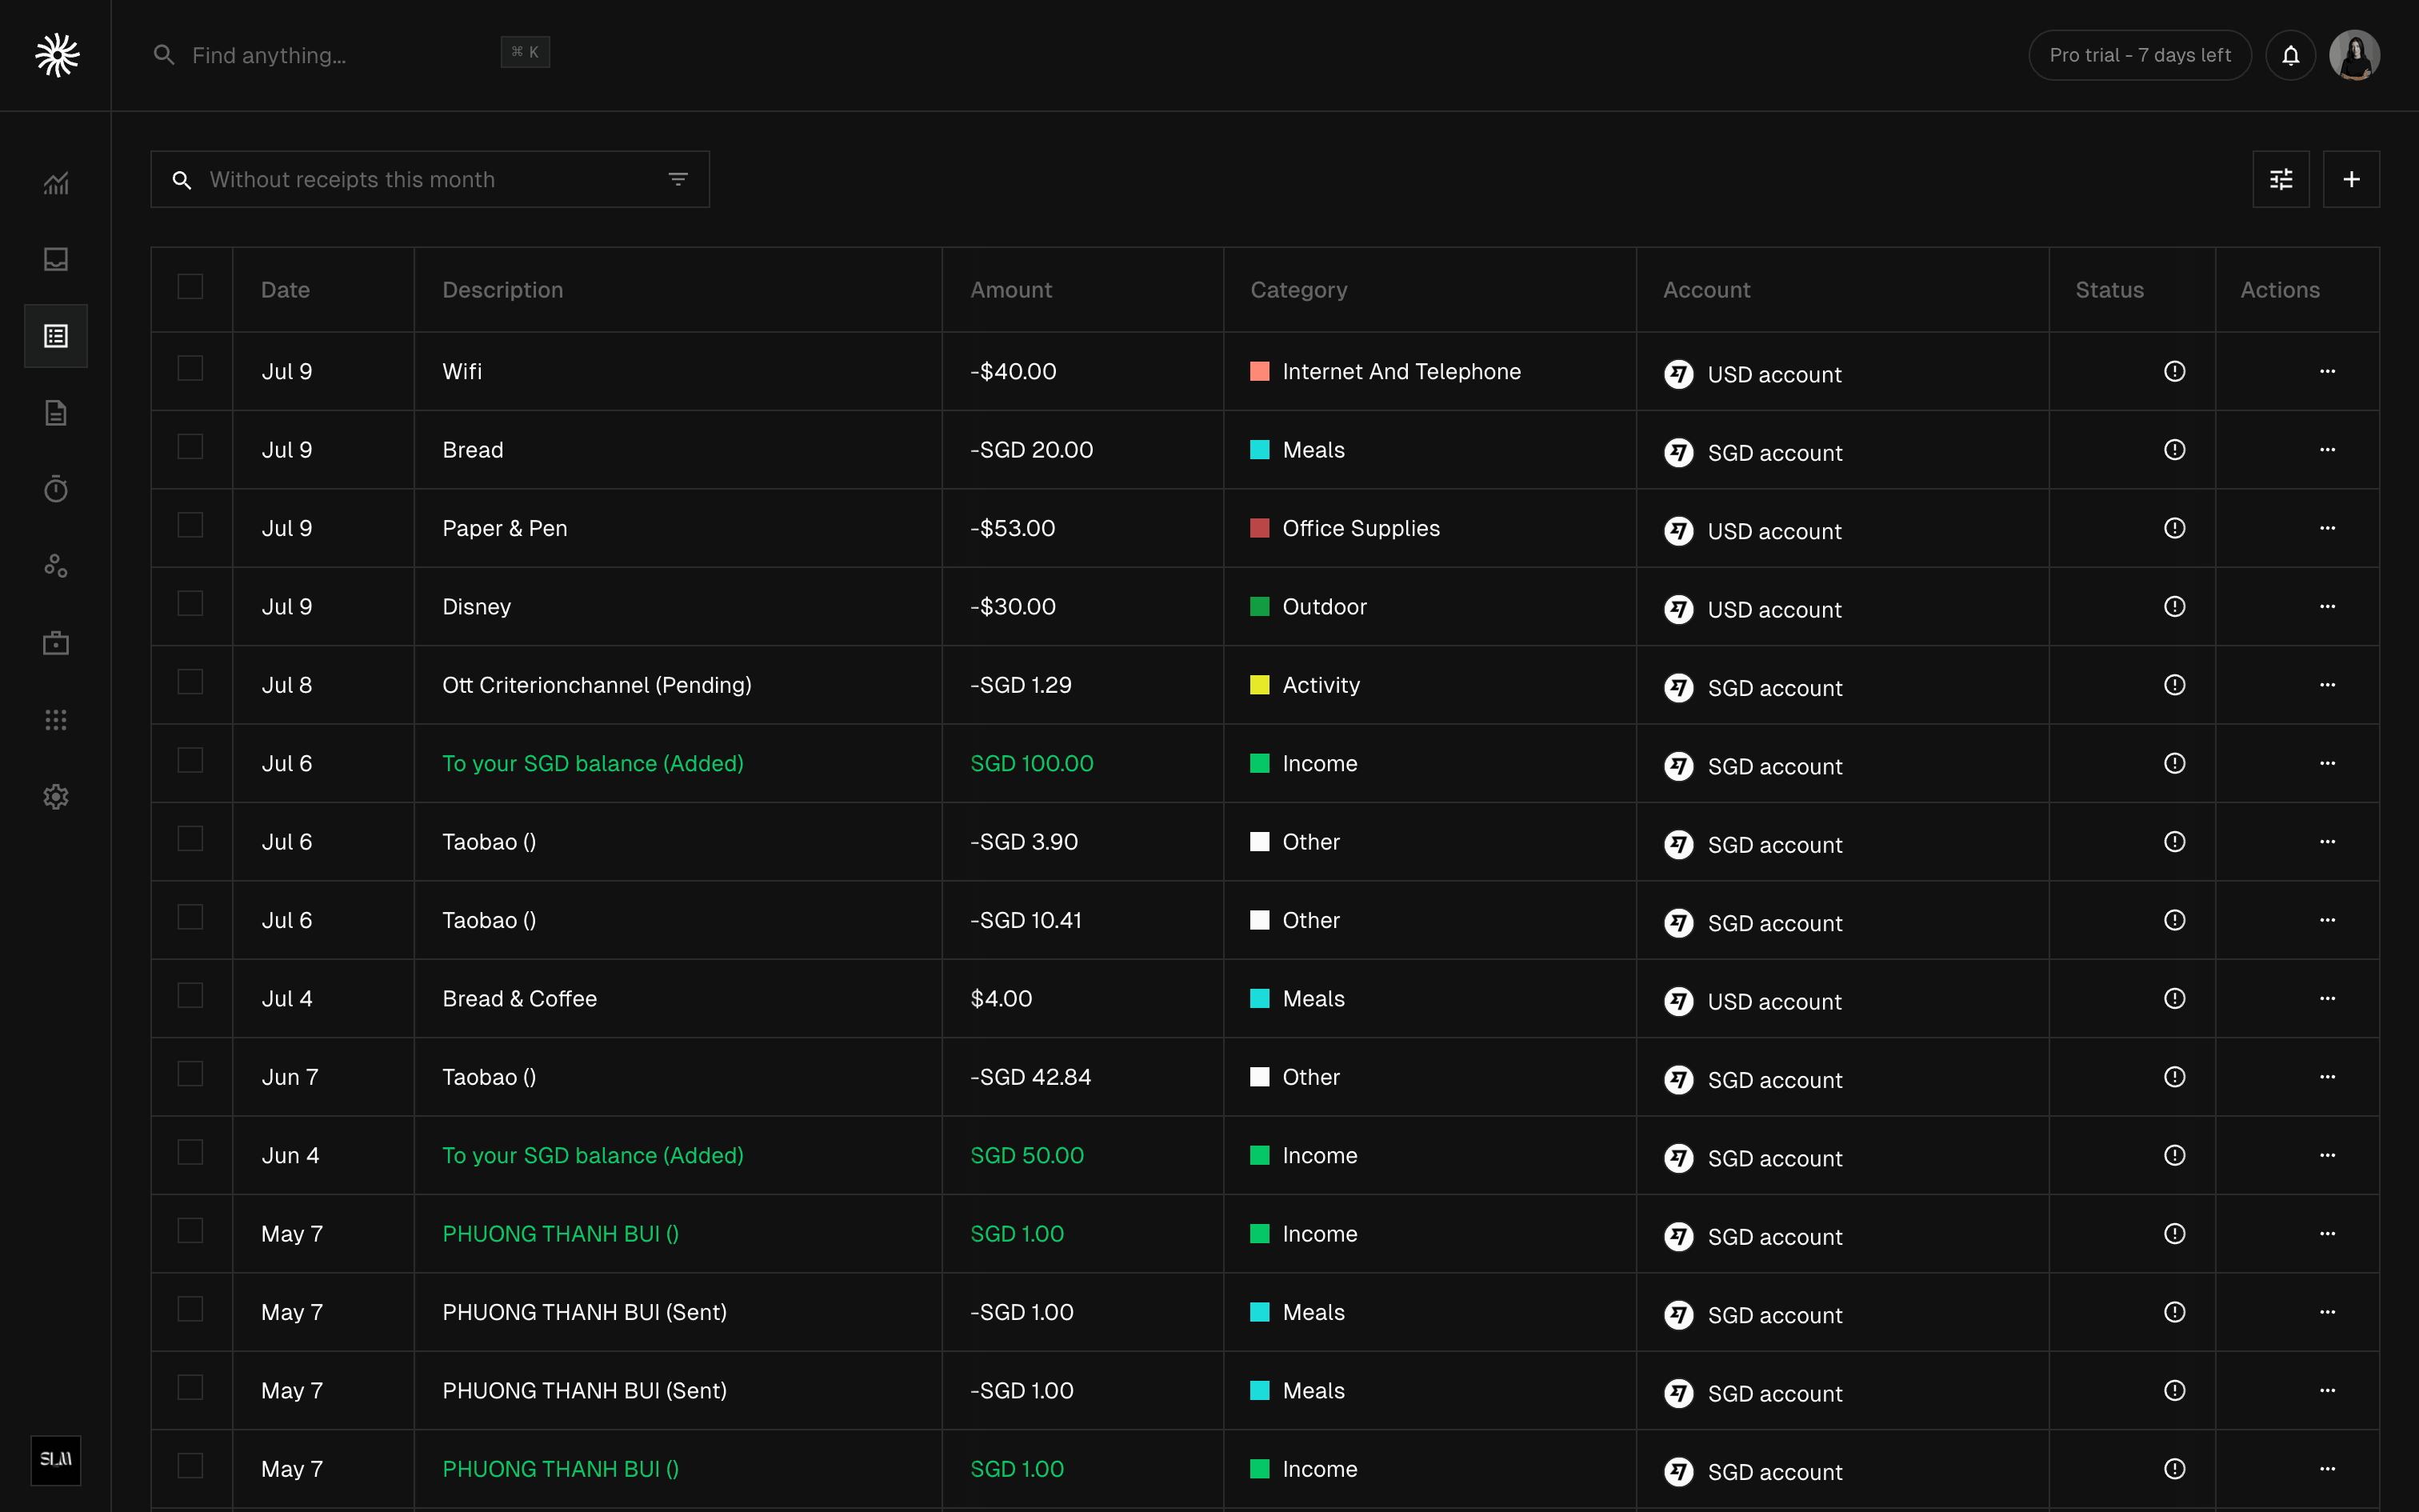Screen dimensions: 2419x1512
Task: Expand column settings with the sliders button
Action: pos(2280,180)
